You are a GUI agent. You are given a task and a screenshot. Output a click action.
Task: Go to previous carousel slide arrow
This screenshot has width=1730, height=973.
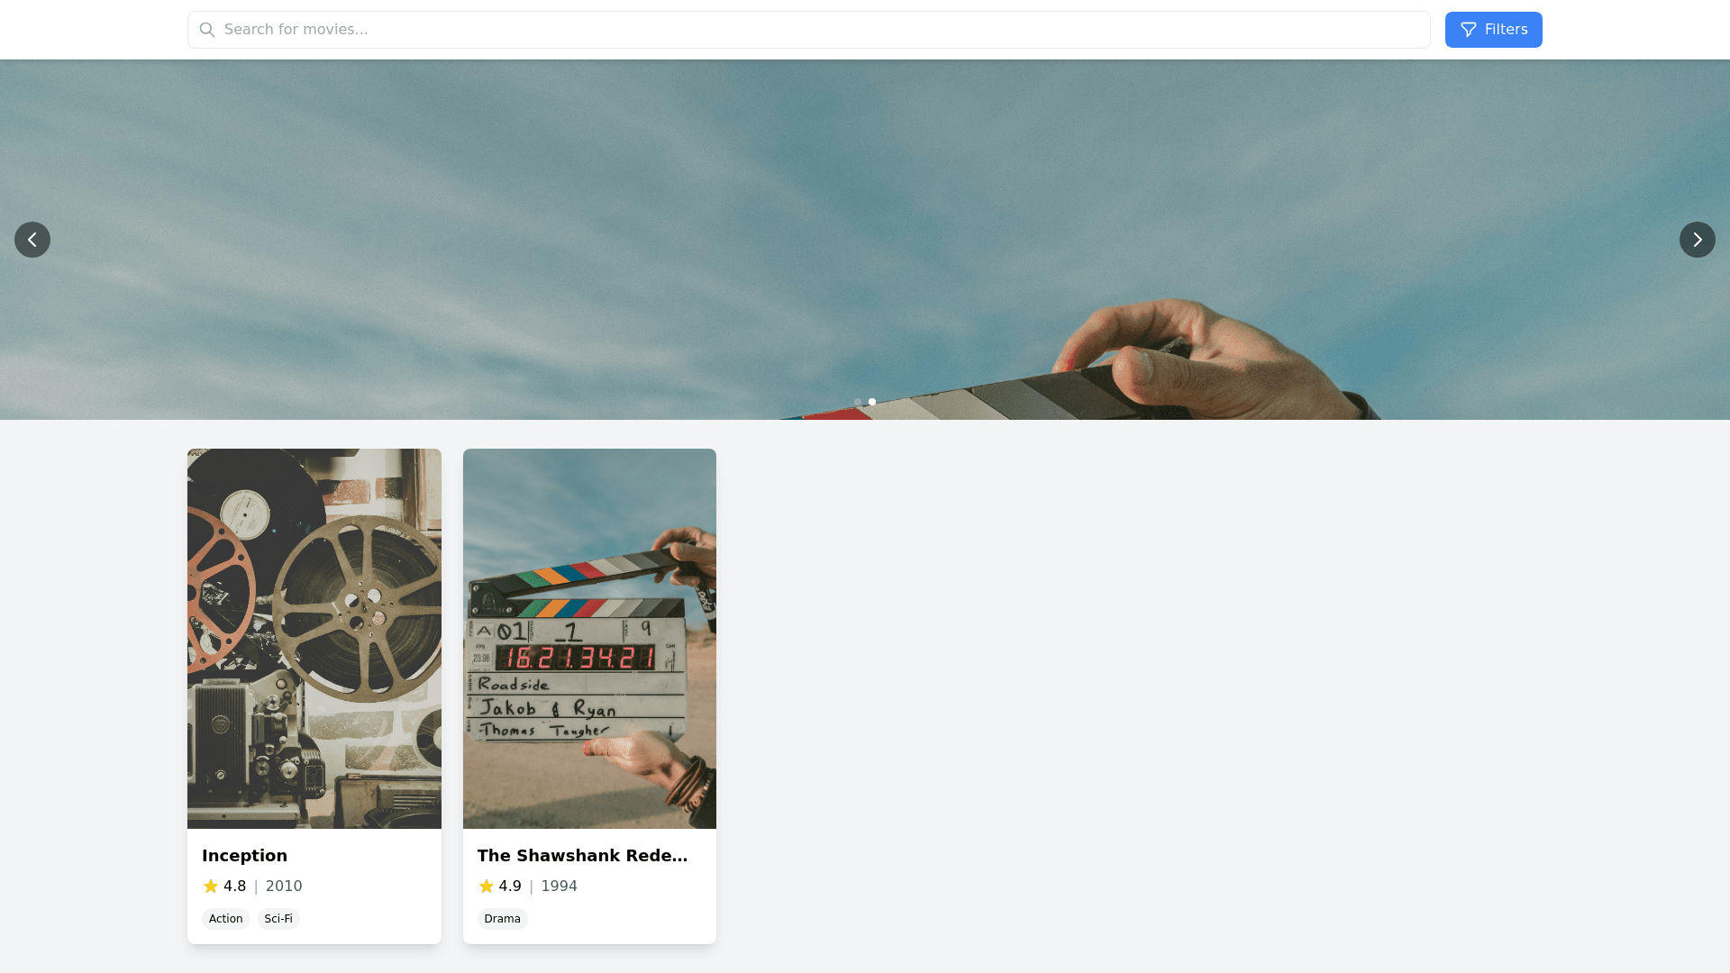click(32, 240)
